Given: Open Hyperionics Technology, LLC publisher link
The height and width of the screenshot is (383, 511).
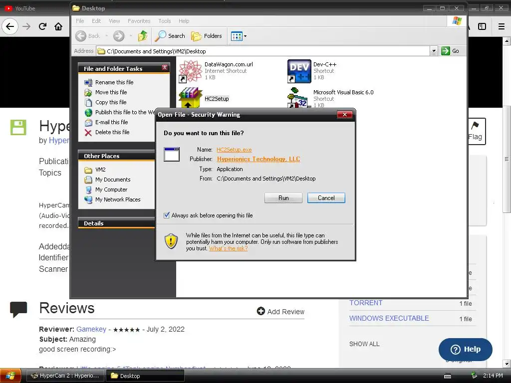Looking at the screenshot, I should pos(258,159).
